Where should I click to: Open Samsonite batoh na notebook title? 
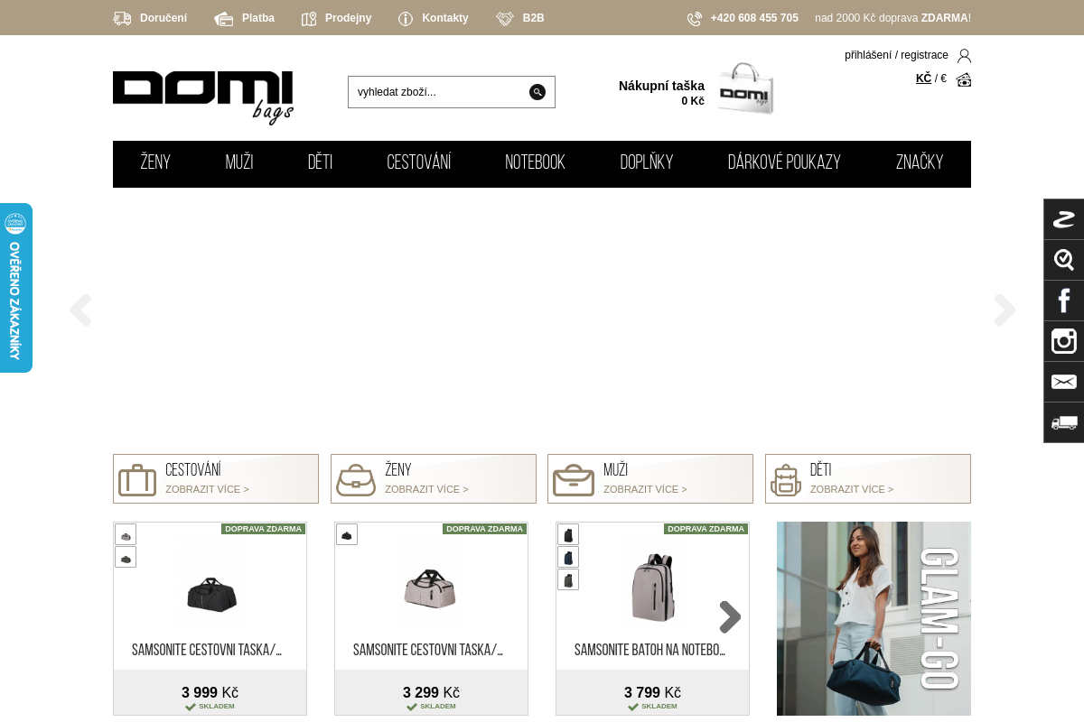pyautogui.click(x=650, y=651)
